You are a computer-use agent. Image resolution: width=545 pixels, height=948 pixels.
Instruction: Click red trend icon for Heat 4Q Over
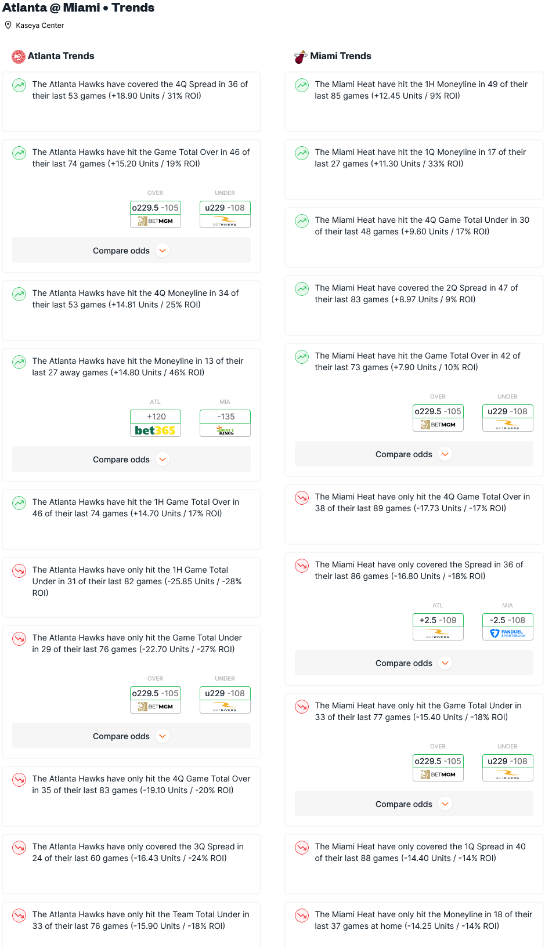tap(302, 498)
